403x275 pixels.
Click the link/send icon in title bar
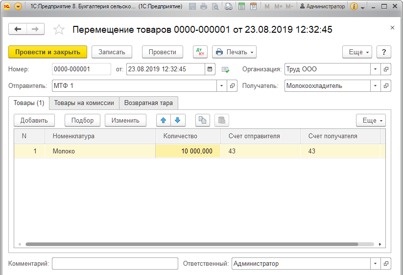coord(229,6)
